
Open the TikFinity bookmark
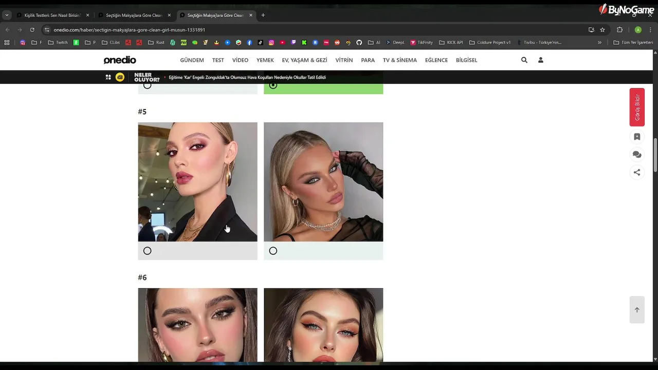pyautogui.click(x=422, y=43)
